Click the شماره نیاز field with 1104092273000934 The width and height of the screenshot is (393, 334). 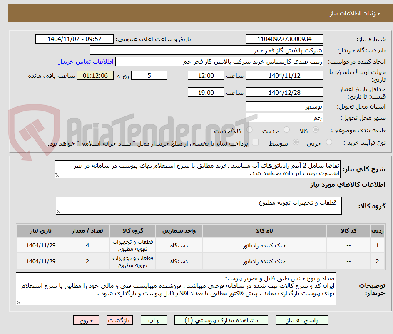click(284, 39)
